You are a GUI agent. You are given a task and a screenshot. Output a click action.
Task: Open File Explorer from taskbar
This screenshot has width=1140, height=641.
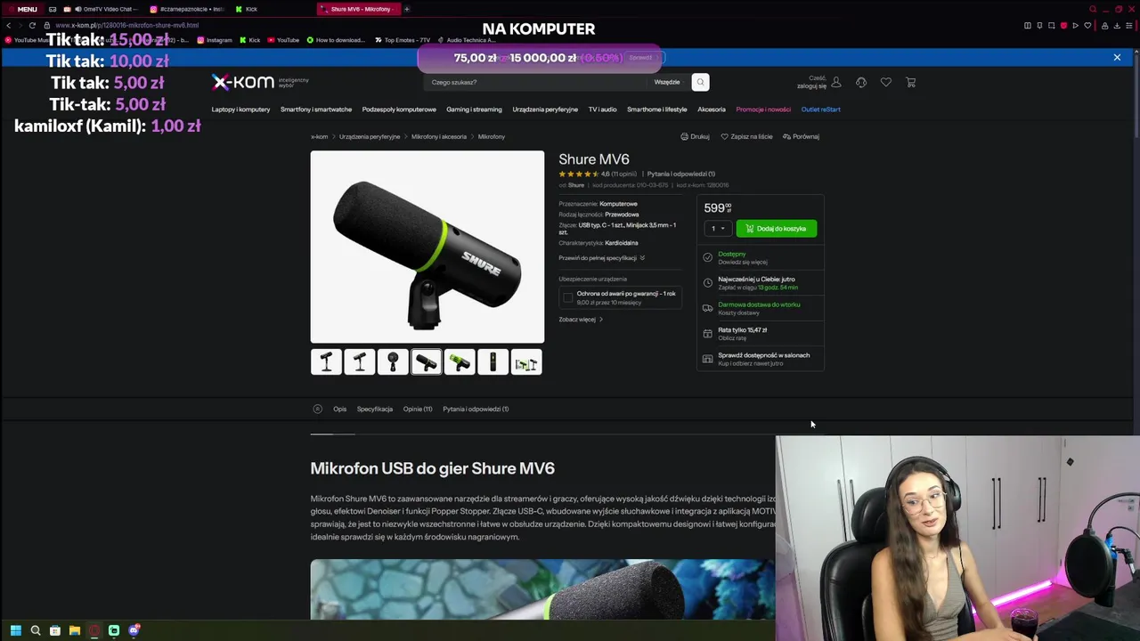tap(75, 630)
